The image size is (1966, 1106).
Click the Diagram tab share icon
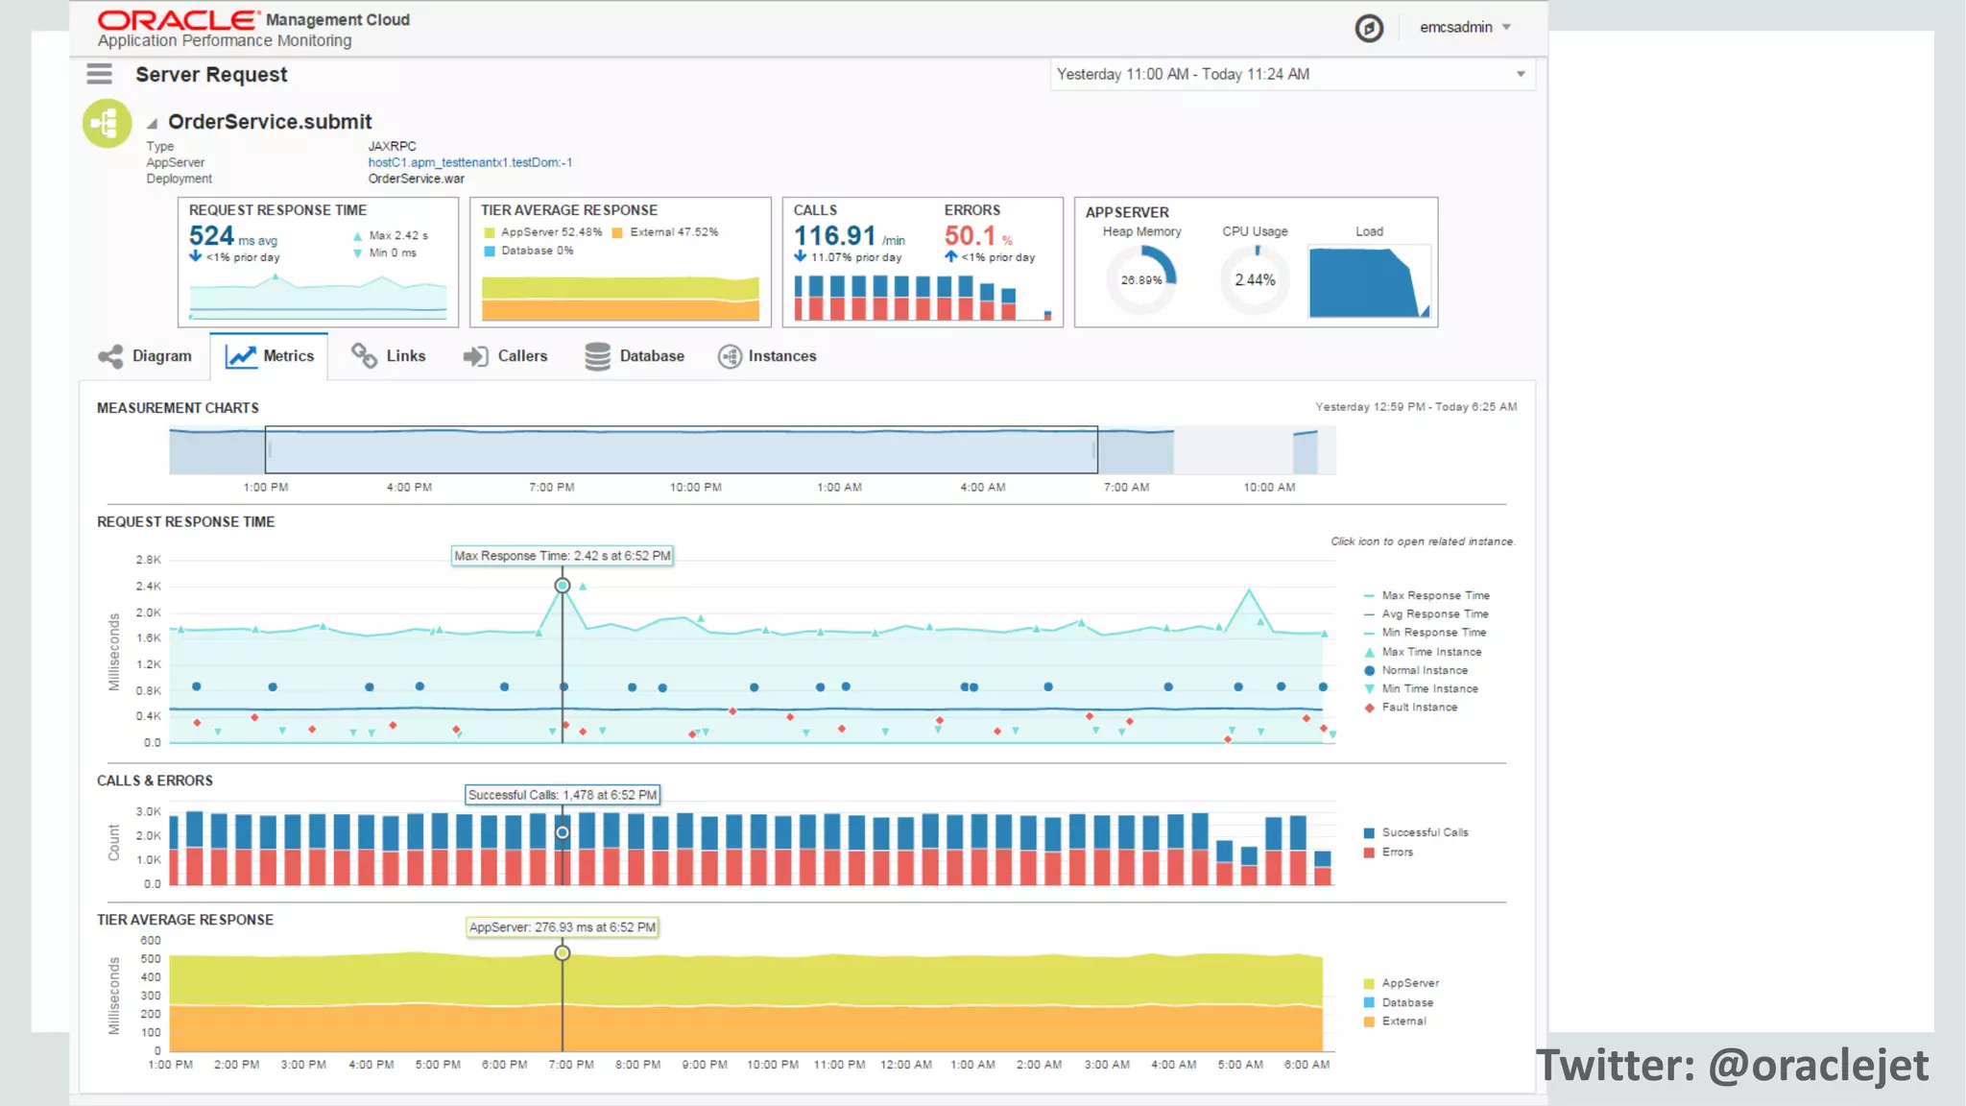click(x=110, y=356)
